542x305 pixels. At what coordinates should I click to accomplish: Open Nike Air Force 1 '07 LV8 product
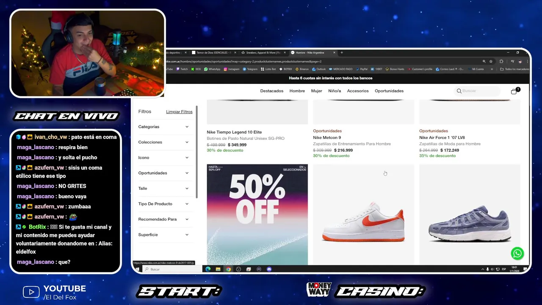pyautogui.click(x=442, y=138)
